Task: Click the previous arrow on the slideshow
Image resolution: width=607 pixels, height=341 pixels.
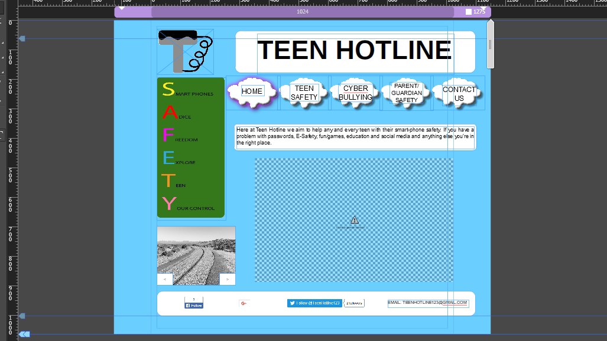Action: pos(164,279)
